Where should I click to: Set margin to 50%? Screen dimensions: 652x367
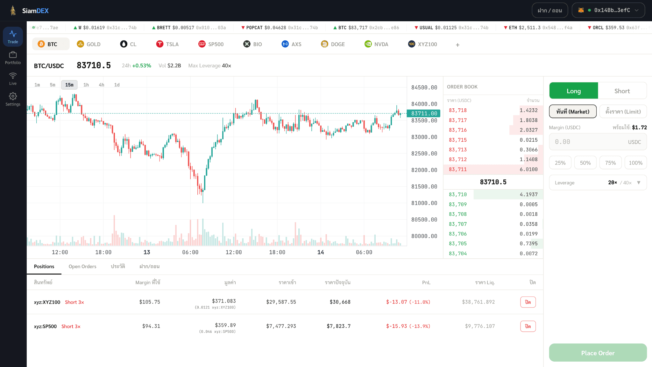tap(585, 163)
